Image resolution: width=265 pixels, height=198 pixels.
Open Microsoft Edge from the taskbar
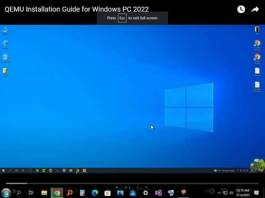95,193
